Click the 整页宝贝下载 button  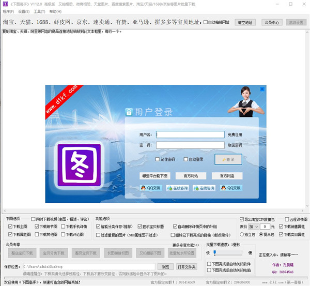tap(86, 253)
